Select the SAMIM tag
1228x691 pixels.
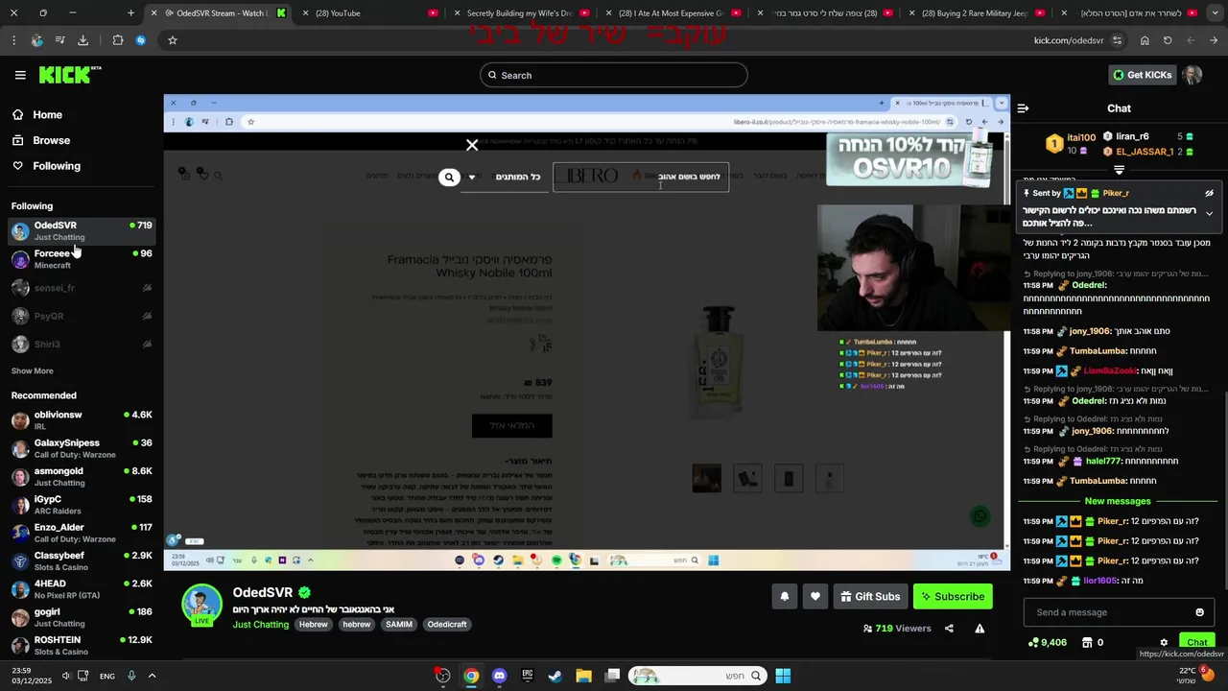click(x=398, y=625)
